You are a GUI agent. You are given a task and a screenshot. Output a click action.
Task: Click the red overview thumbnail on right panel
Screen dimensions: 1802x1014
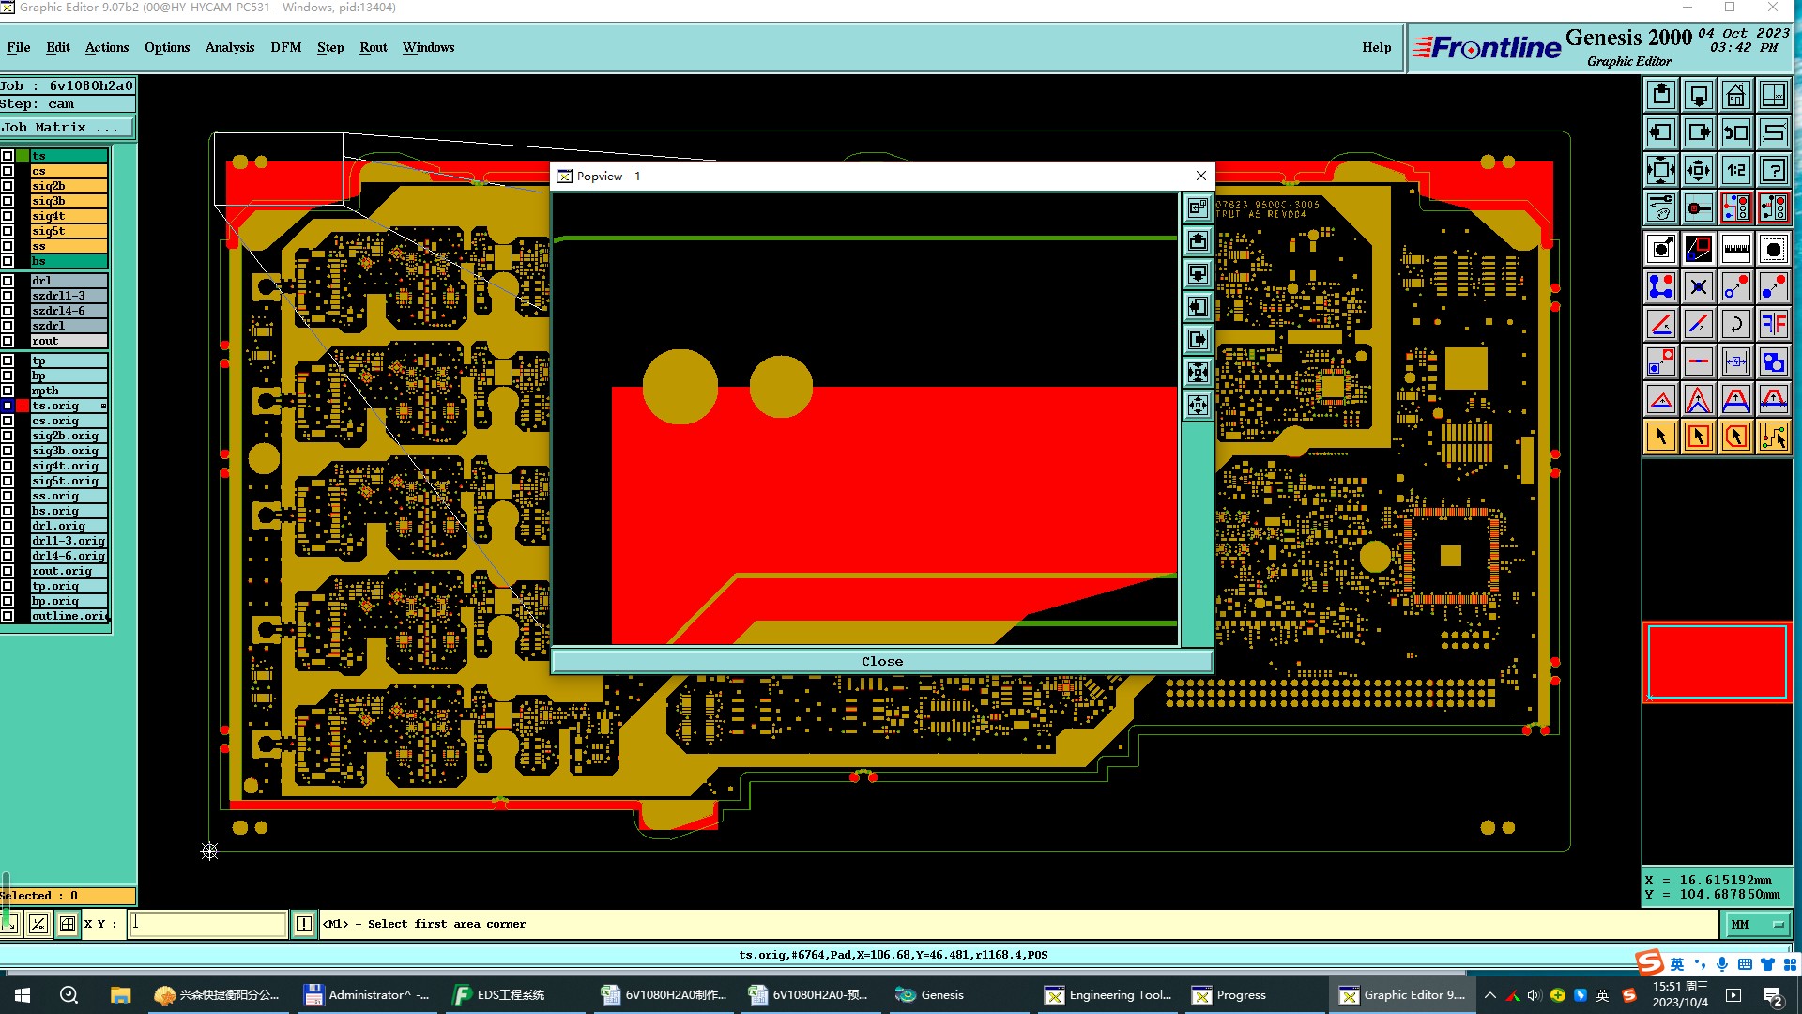coord(1717,662)
